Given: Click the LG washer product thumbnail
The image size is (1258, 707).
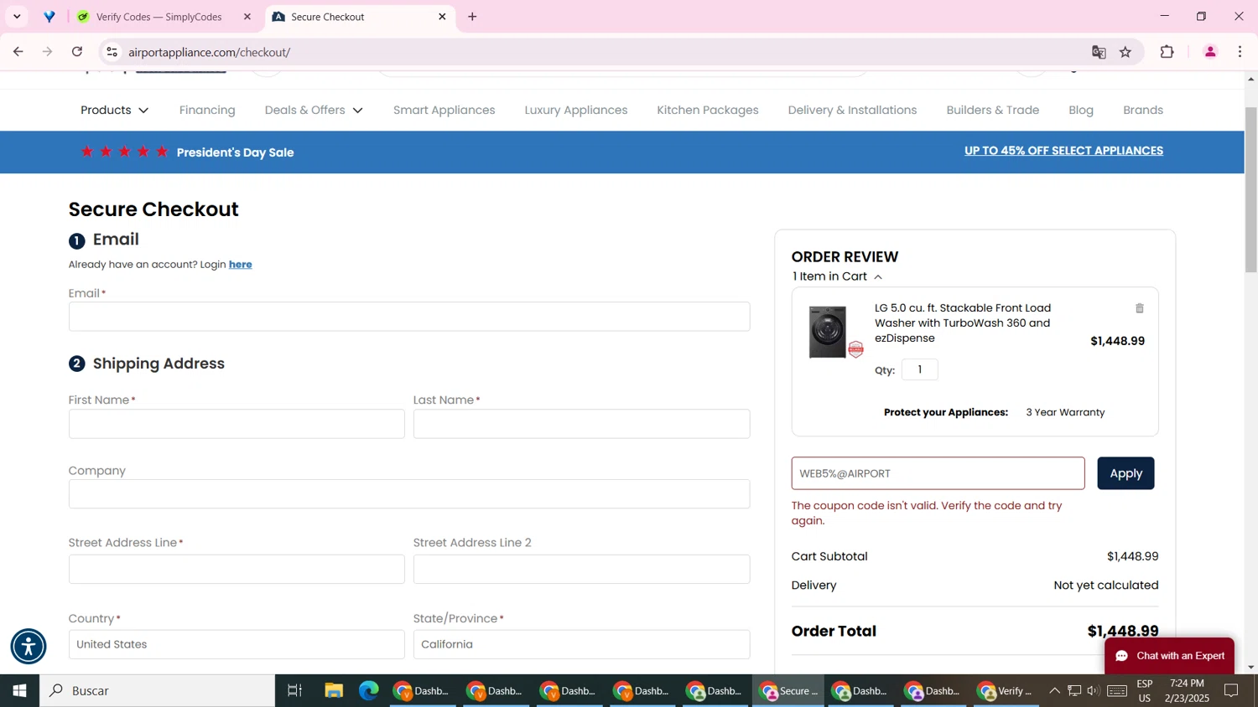Looking at the screenshot, I should [828, 333].
